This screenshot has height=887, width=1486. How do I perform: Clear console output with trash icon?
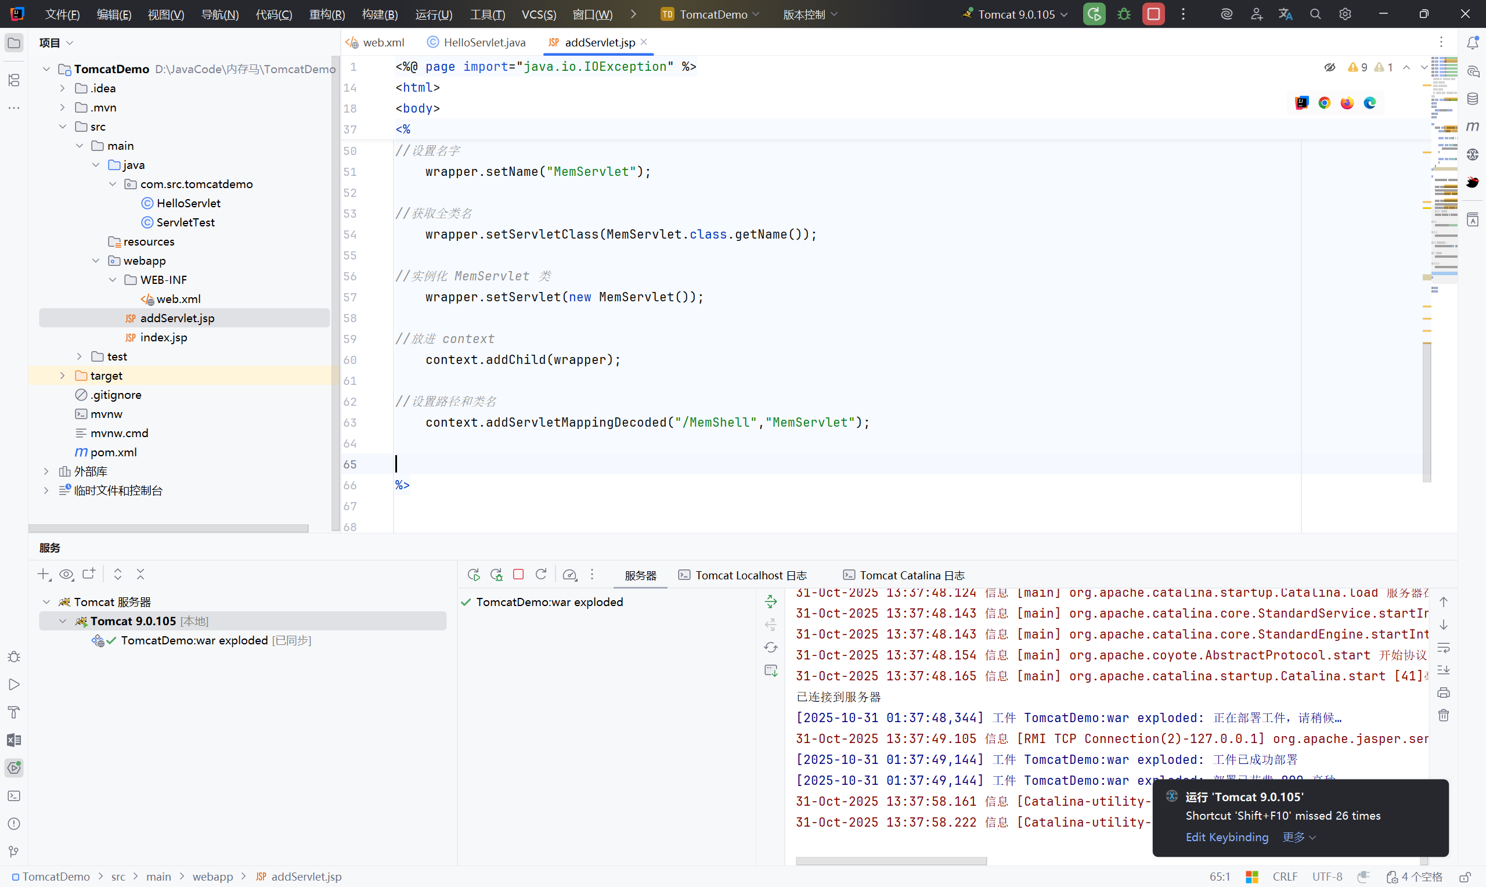coord(1443,715)
